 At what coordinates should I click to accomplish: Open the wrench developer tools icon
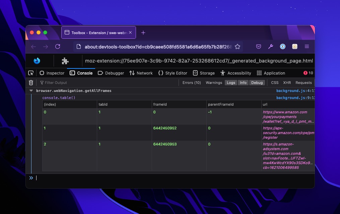[271, 46]
